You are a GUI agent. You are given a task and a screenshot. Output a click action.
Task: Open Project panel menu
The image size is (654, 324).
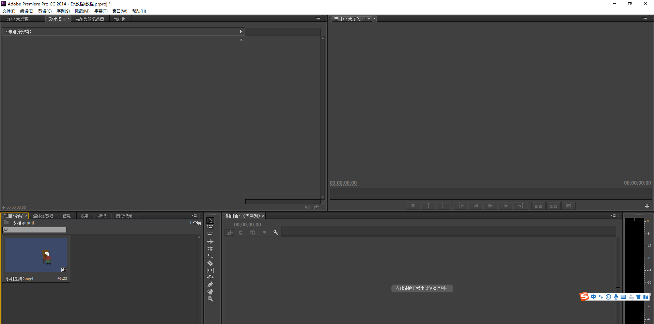click(194, 215)
